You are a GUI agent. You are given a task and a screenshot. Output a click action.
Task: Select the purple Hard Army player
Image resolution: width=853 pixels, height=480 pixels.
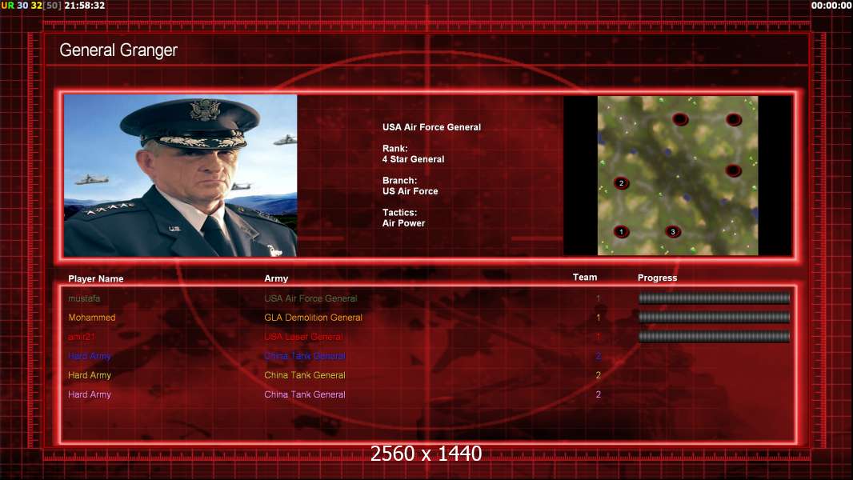(90, 394)
